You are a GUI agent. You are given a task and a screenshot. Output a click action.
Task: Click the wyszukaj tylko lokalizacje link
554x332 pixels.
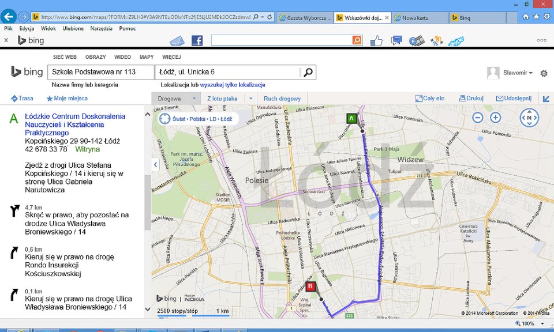coord(233,85)
